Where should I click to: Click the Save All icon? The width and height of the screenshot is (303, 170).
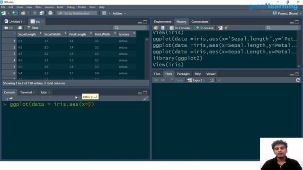tap(41, 13)
